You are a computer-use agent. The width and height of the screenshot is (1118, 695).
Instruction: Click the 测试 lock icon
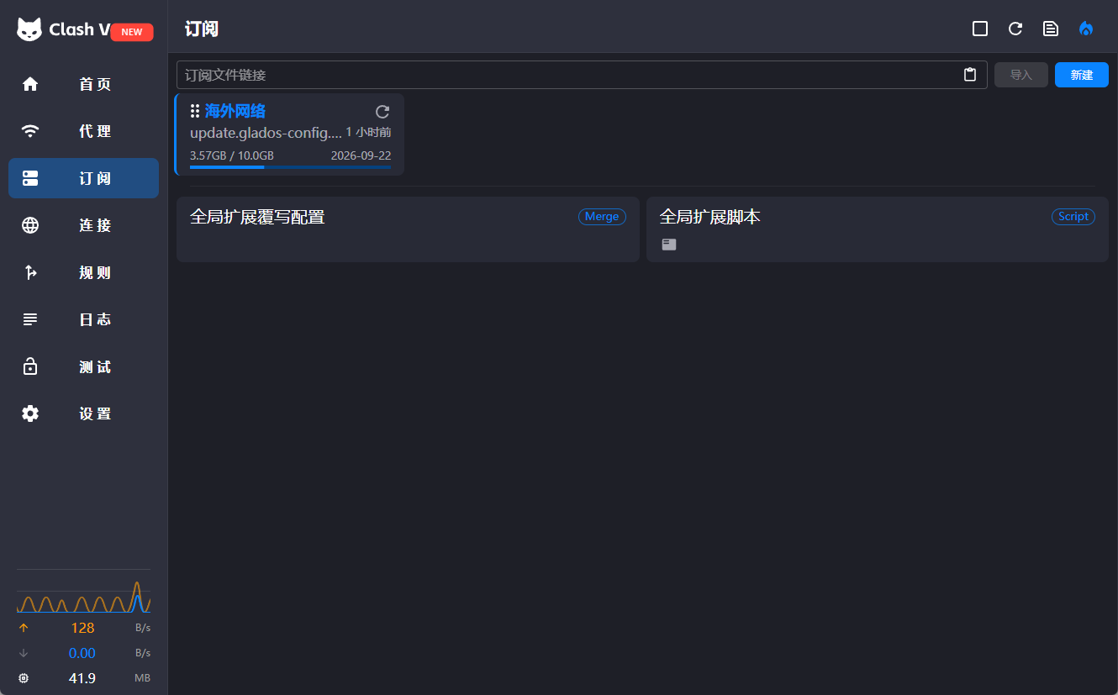[x=30, y=366]
